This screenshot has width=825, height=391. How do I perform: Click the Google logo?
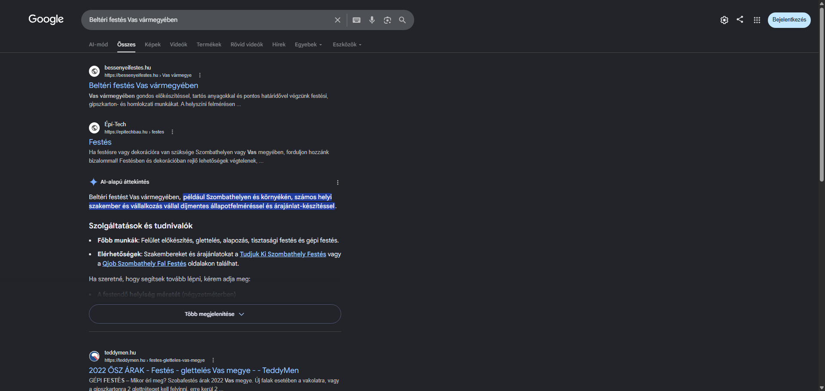46,19
